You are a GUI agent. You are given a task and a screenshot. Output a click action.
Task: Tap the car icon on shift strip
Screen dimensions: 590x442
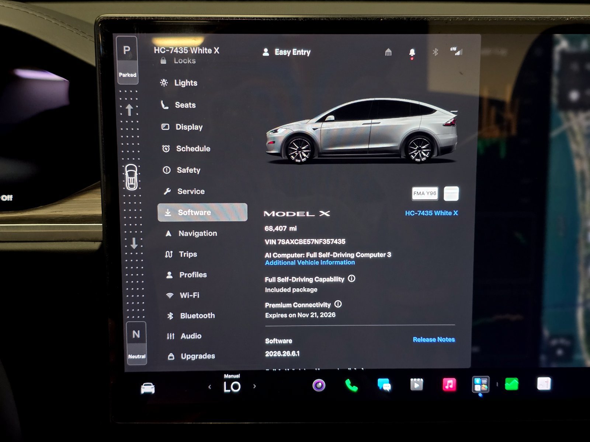click(131, 177)
